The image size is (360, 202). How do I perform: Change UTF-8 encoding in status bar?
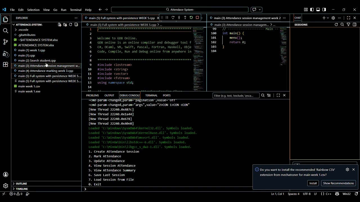tap(307, 194)
